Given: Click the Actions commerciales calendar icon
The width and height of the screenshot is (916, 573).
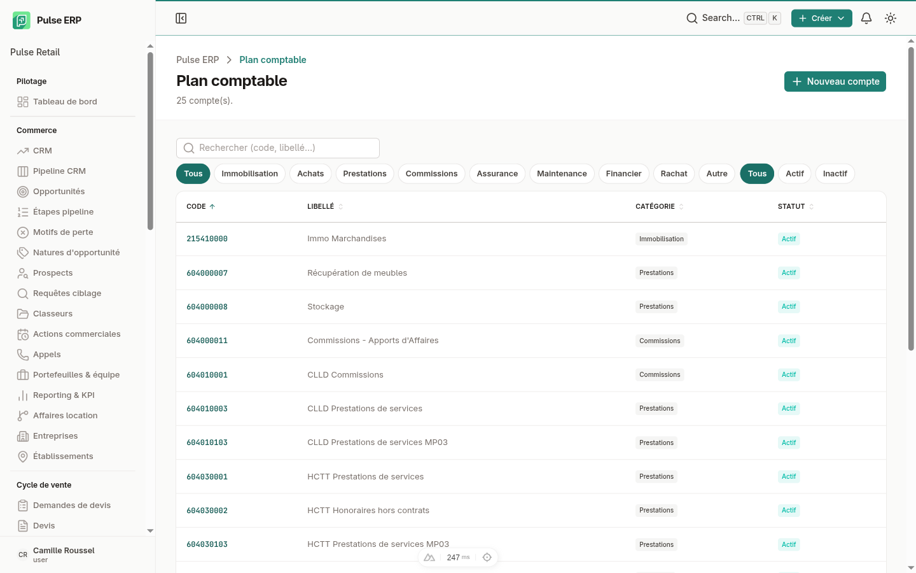Looking at the screenshot, I should coord(23,334).
